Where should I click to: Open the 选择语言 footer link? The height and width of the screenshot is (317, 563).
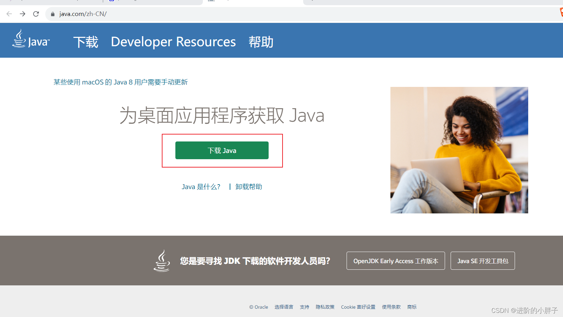pyautogui.click(x=284, y=307)
